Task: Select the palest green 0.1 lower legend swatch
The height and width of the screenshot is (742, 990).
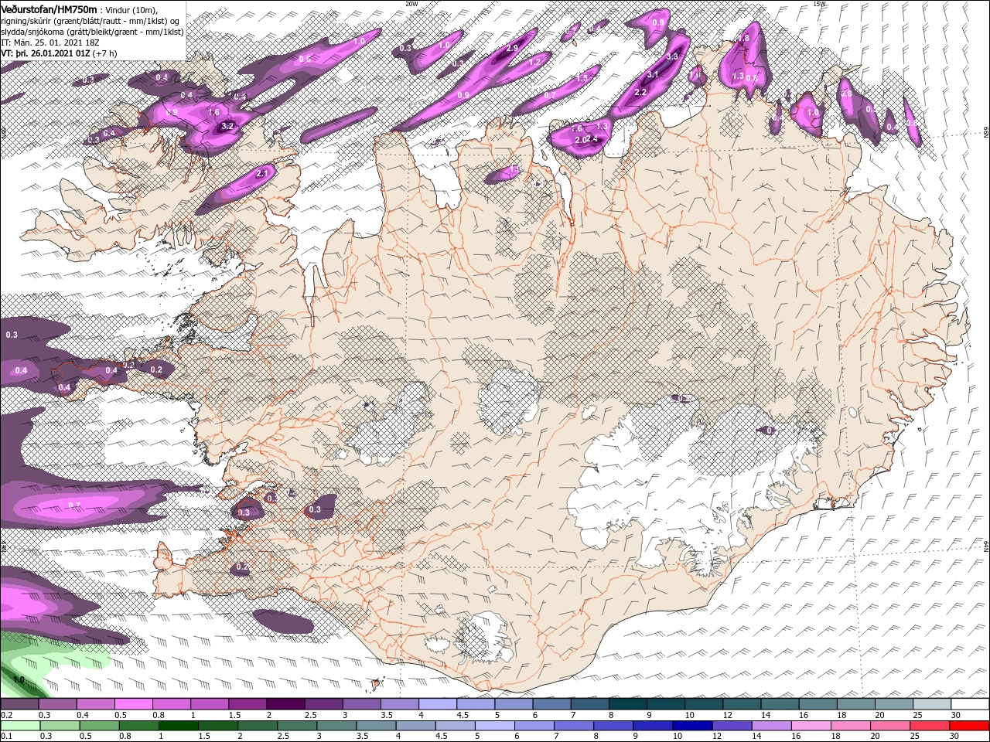Action: 20,726
